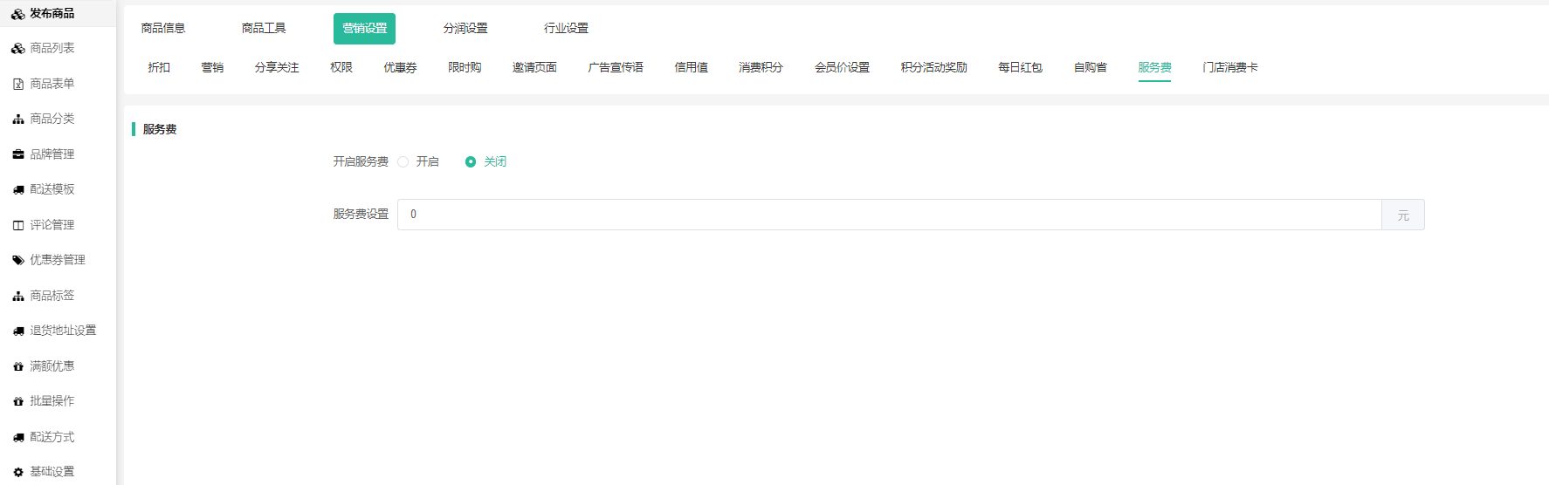The image size is (1549, 485).
Task: Click the 服务费设置 input field
Action: tap(889, 215)
